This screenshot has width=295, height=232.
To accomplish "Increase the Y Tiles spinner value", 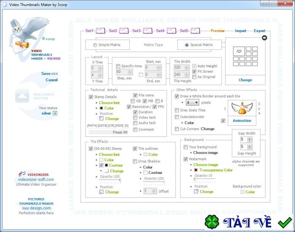I will point(100,74).
